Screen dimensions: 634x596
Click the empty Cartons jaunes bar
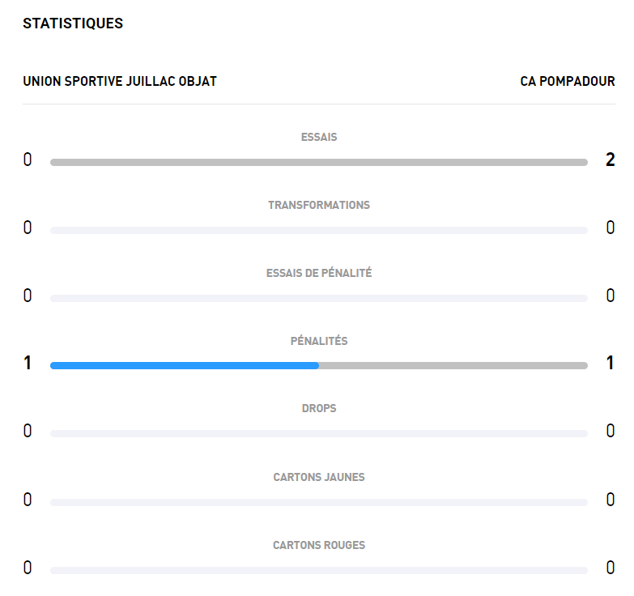click(x=319, y=503)
